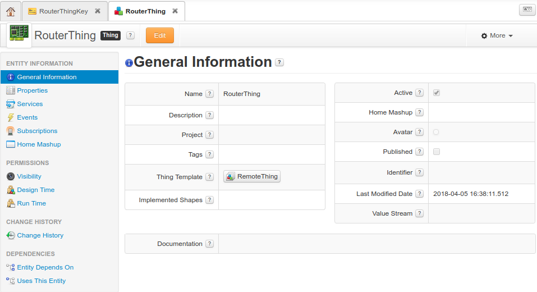Click help icon beside General Information heading
537x292 pixels.
pyautogui.click(x=279, y=62)
